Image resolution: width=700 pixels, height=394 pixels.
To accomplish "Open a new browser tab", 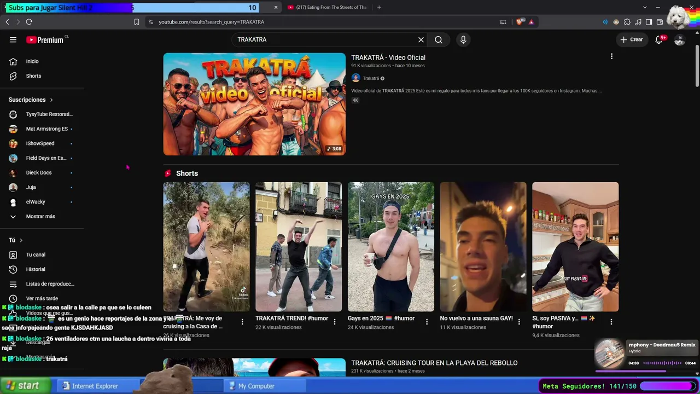I will pyautogui.click(x=379, y=8).
